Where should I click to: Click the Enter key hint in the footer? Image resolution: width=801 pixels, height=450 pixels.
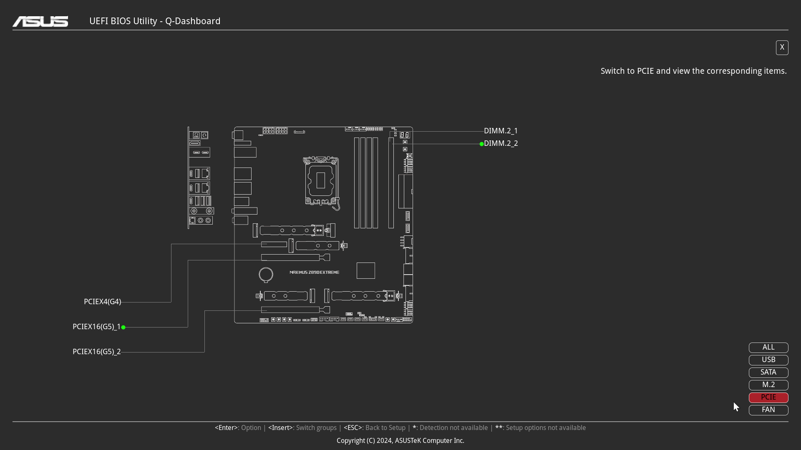[x=238, y=428]
